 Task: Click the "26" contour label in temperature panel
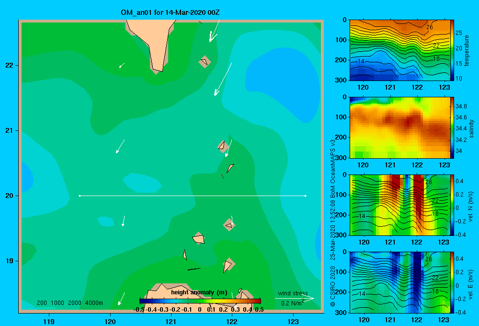(x=430, y=27)
